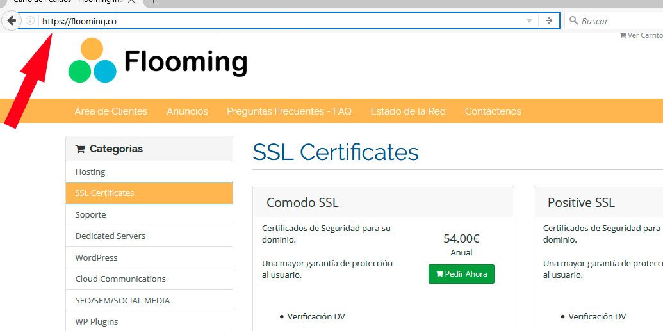Click the site information icon in address bar
663x331 pixels.
[29, 20]
